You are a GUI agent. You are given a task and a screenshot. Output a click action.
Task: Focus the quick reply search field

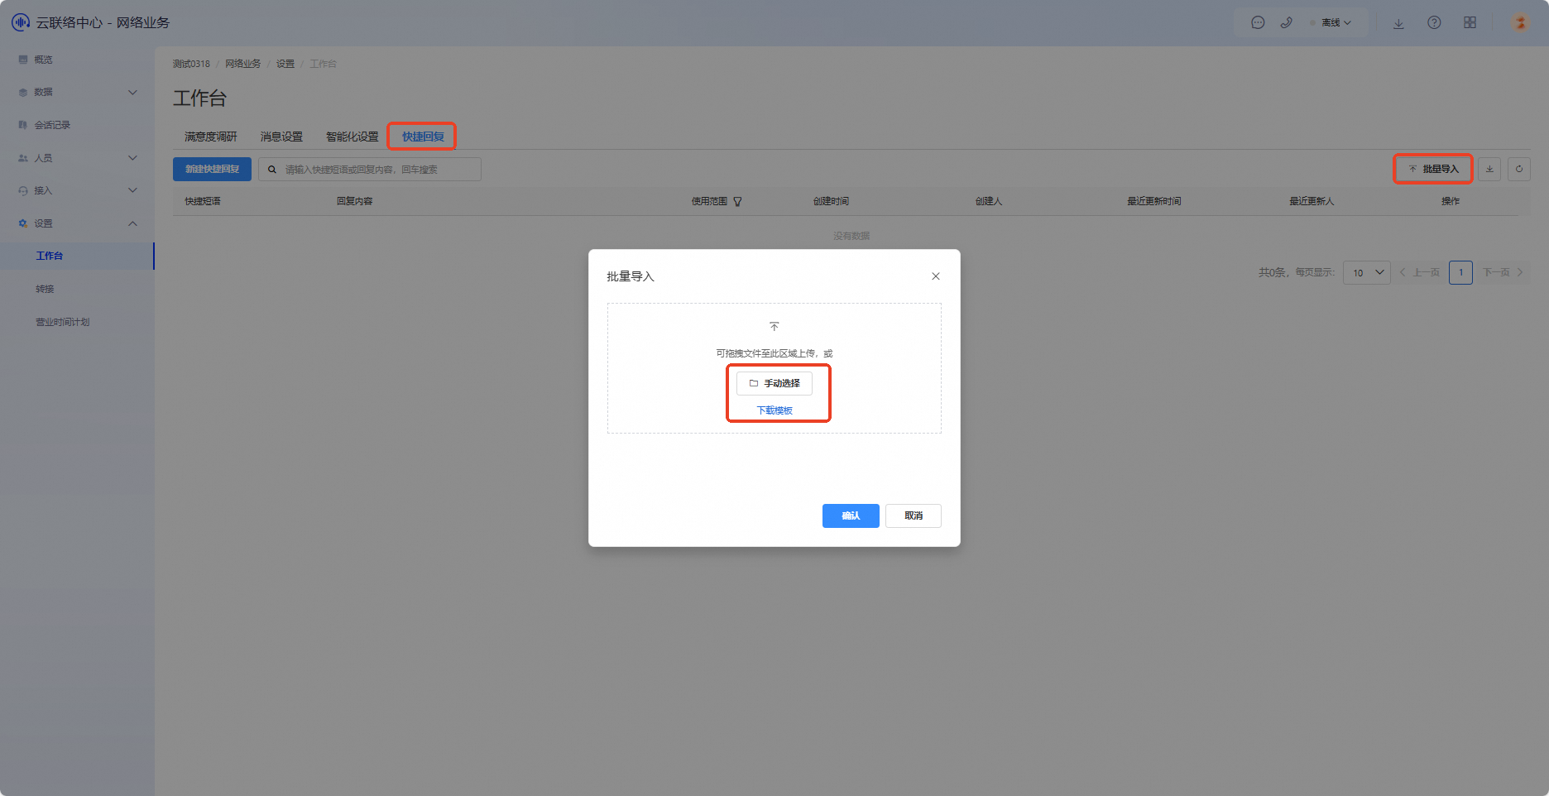[x=370, y=170]
